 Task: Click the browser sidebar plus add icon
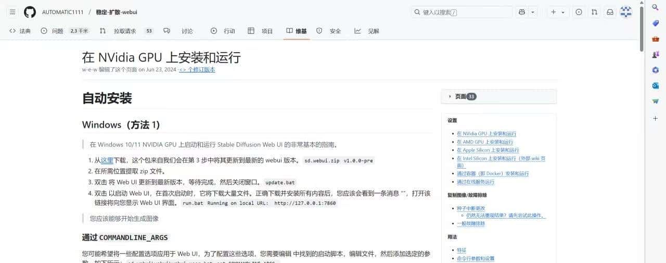pyautogui.click(x=656, y=118)
